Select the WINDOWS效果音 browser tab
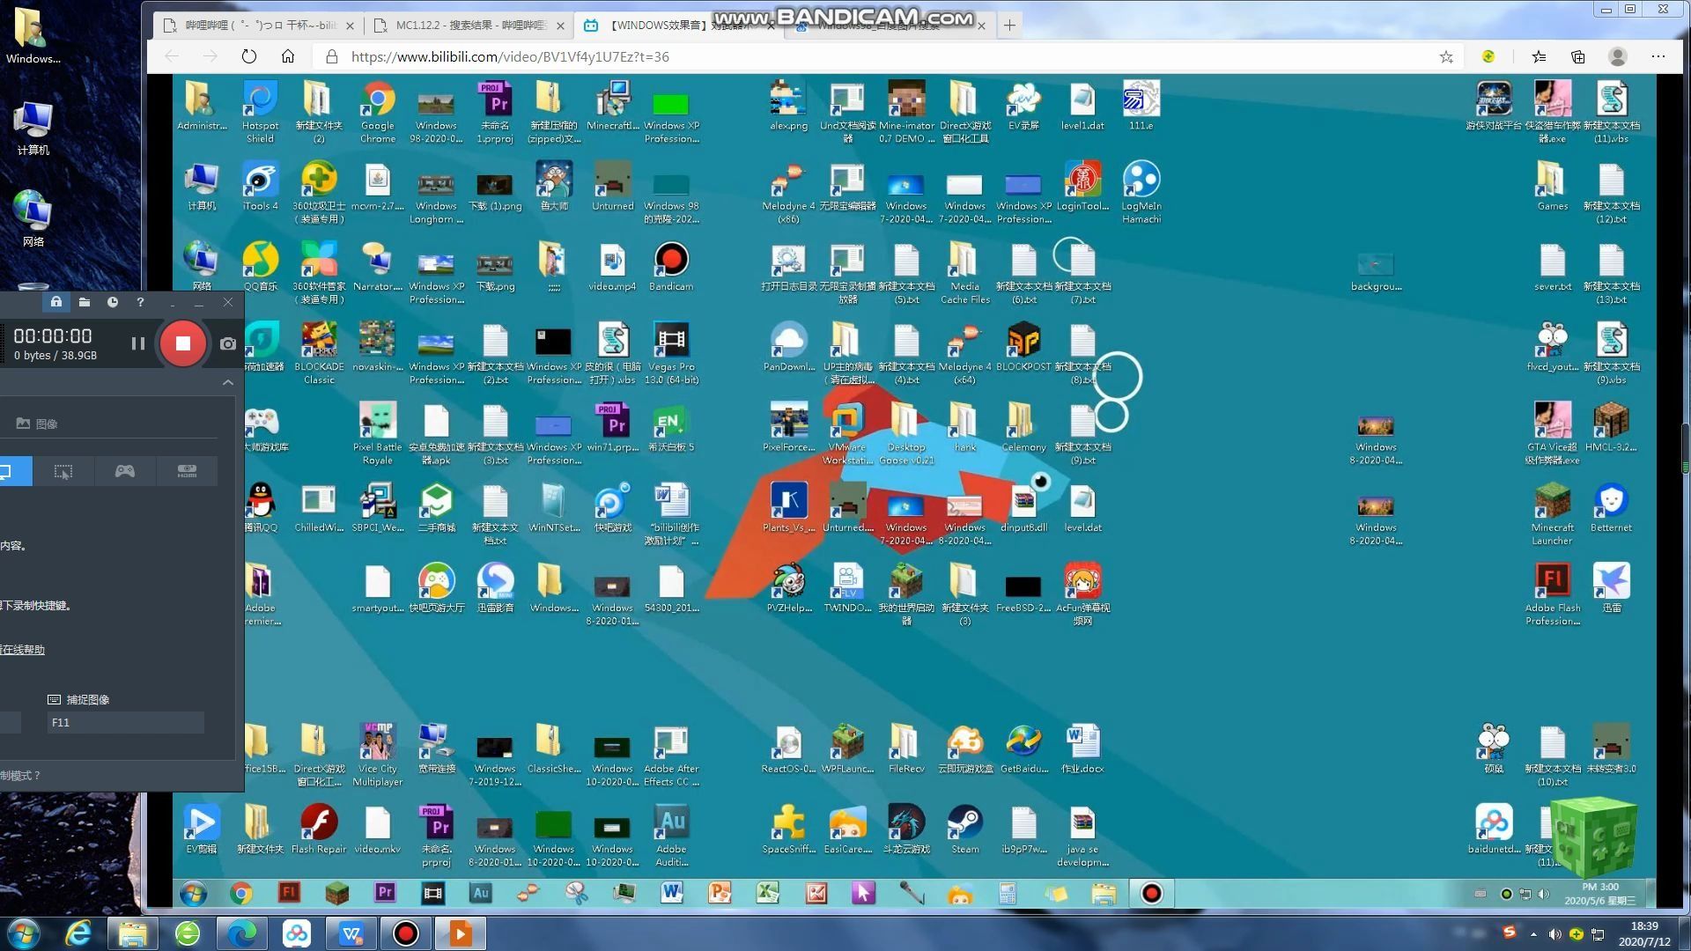The height and width of the screenshot is (951, 1691). point(678,26)
